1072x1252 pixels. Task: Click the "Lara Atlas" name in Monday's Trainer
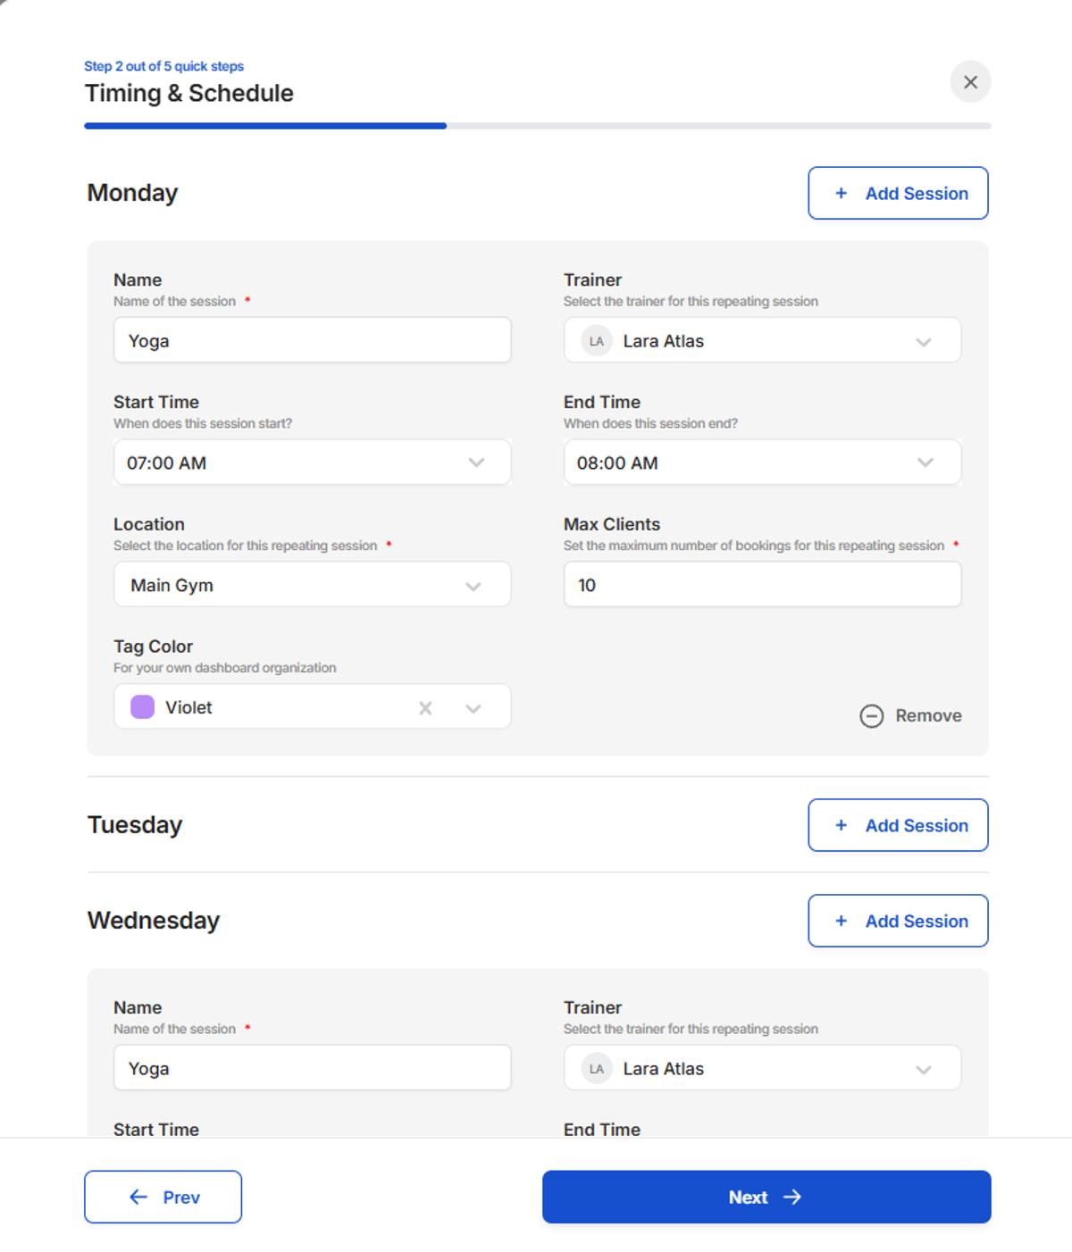click(663, 341)
